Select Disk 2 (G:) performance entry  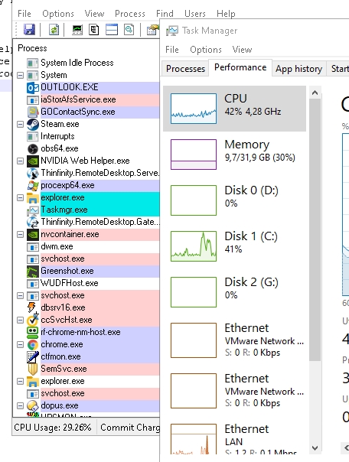point(235,292)
